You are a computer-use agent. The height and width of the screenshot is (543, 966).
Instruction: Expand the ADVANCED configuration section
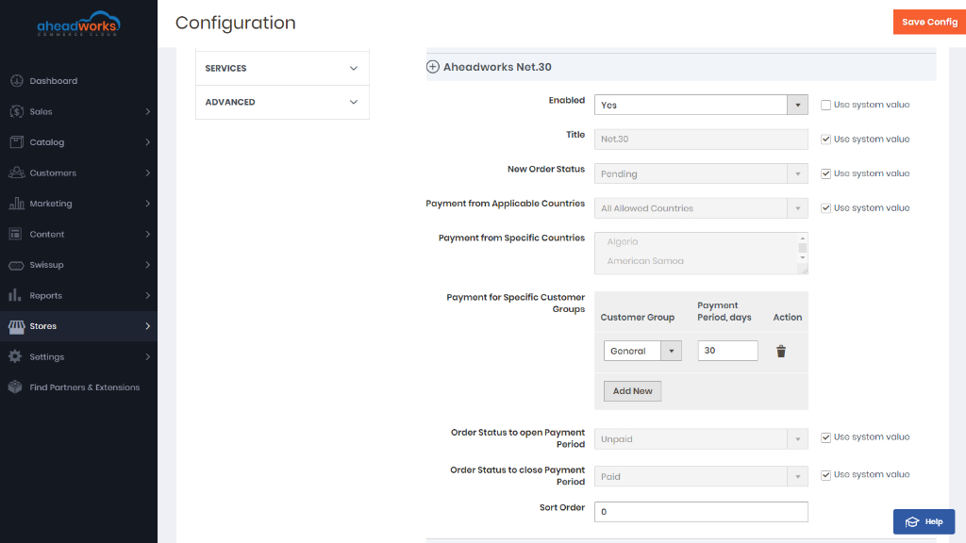pyautogui.click(x=282, y=102)
